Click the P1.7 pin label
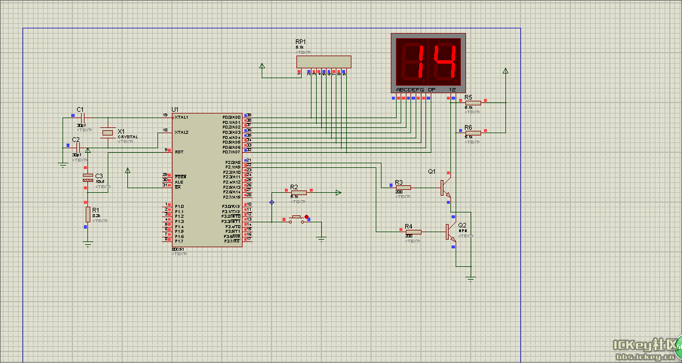 click(x=179, y=241)
